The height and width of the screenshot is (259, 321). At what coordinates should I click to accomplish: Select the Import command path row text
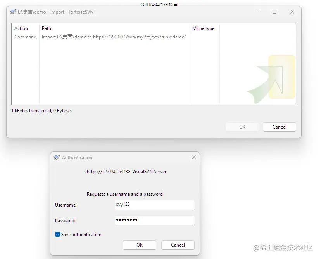114,37
